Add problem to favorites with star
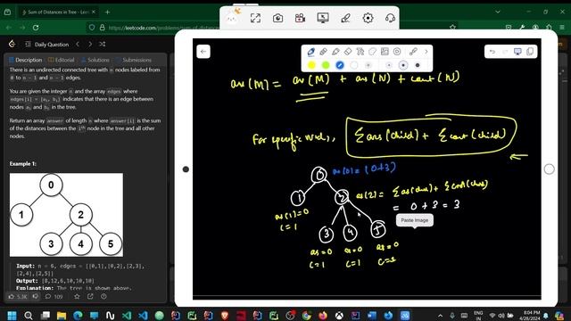 (77, 296)
